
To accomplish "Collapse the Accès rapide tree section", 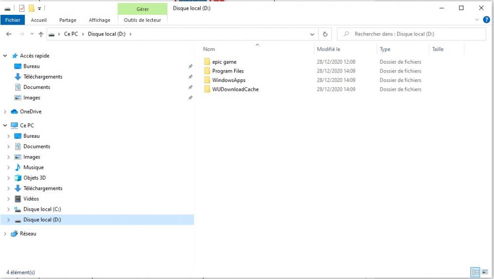I will pos(5,56).
